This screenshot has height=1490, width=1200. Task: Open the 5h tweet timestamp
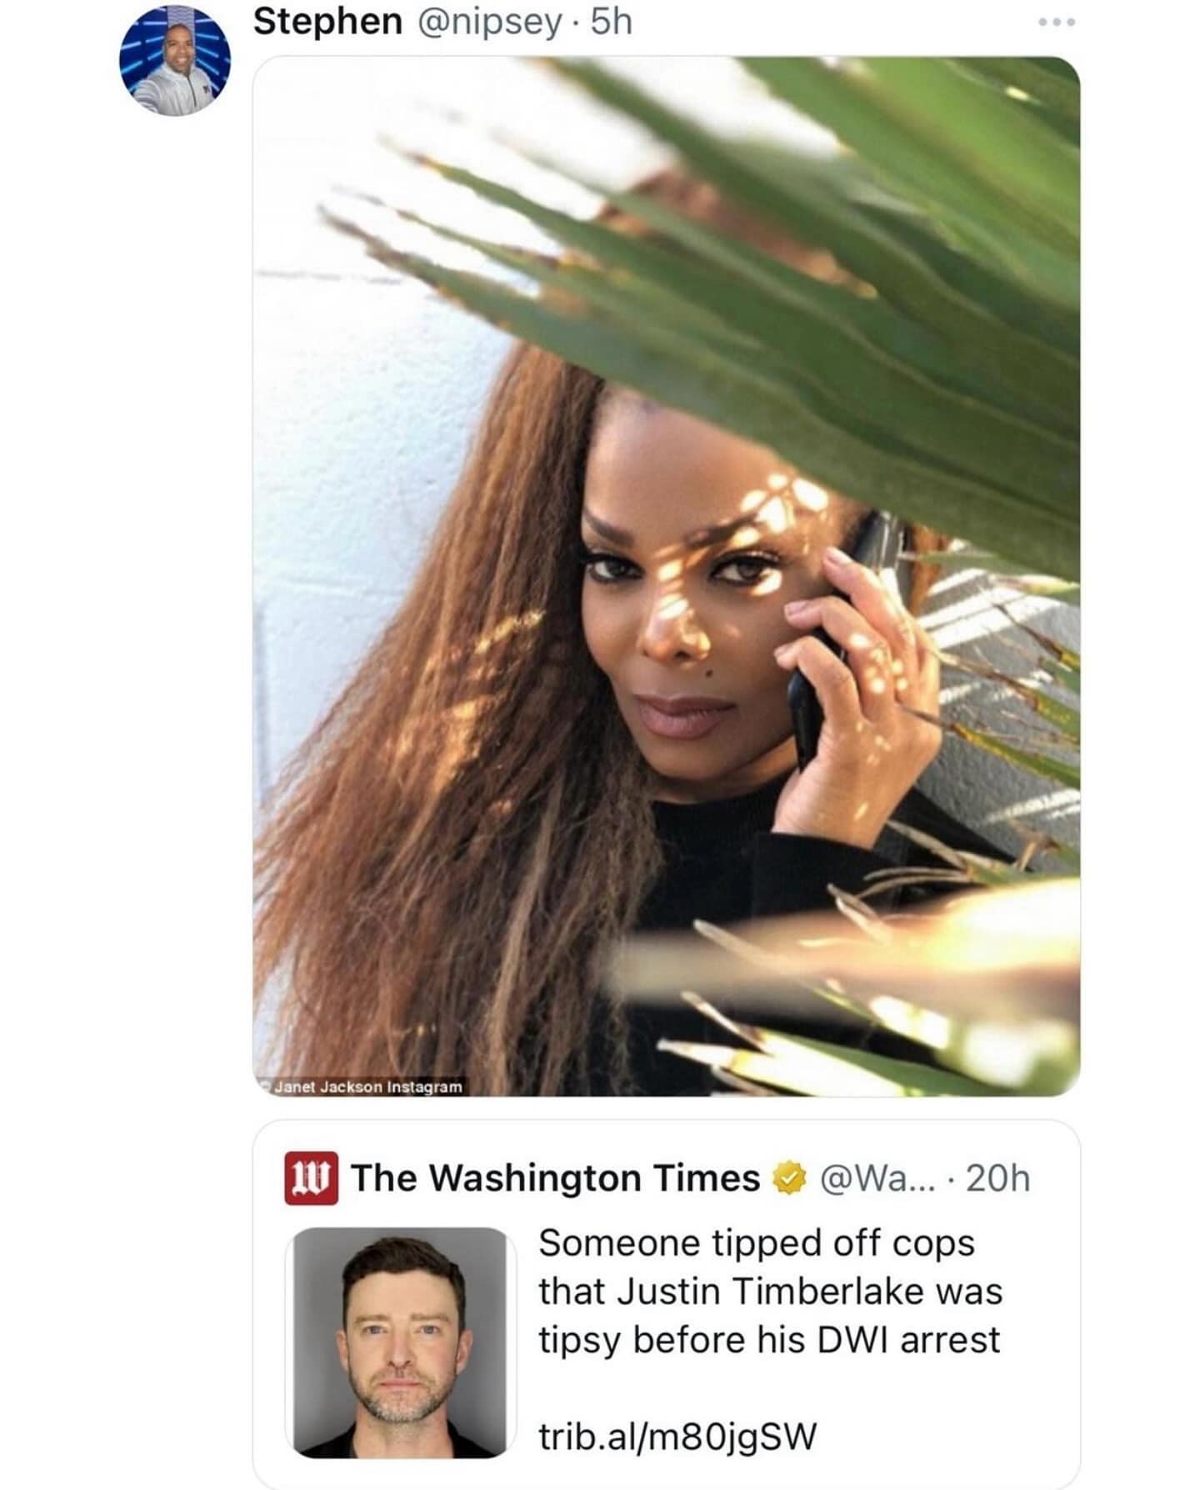coord(612,22)
